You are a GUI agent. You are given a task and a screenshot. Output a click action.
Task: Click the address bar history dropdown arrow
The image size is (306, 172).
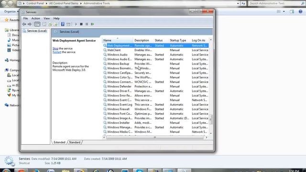point(238,3)
